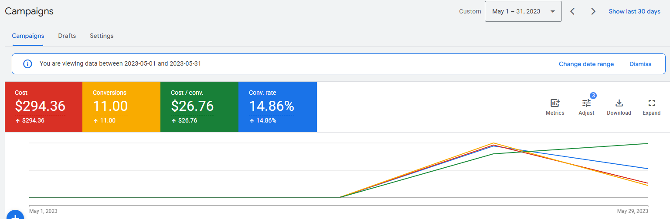The width and height of the screenshot is (670, 219).
Task: Click the $294.36 cost value
Action: click(40, 106)
